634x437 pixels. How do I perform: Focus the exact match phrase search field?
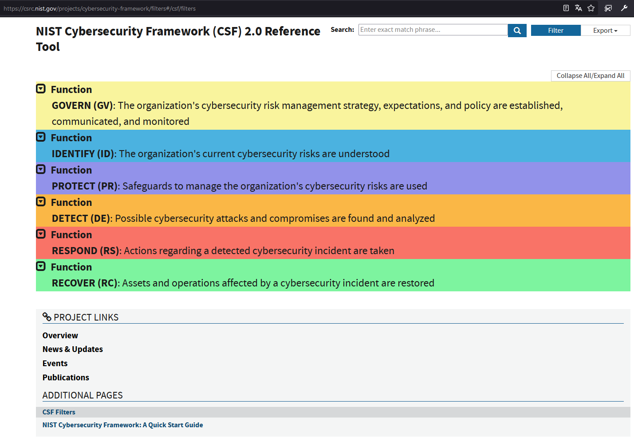tap(433, 30)
